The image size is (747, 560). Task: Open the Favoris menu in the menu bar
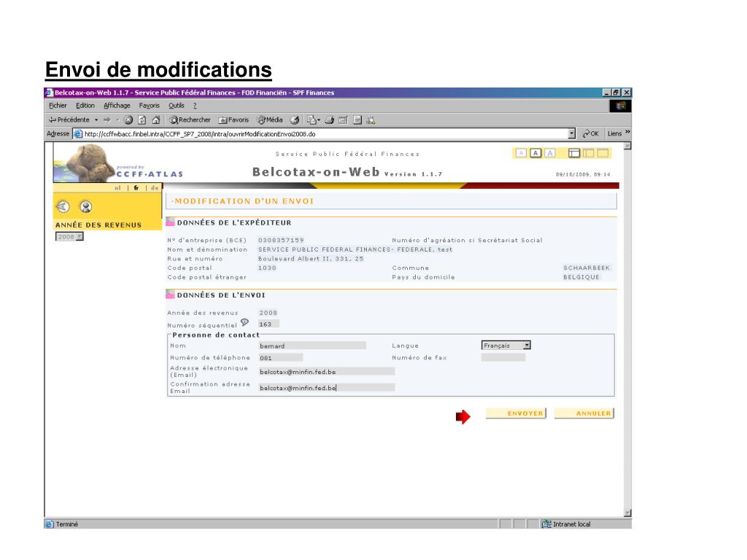tap(149, 106)
